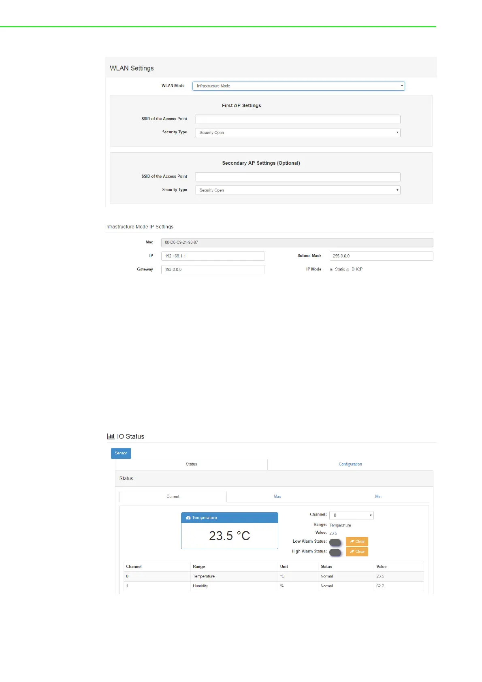Screen dimensions: 482x682
Task: Toggle the High Alarm Status indicator
Action: 335,552
